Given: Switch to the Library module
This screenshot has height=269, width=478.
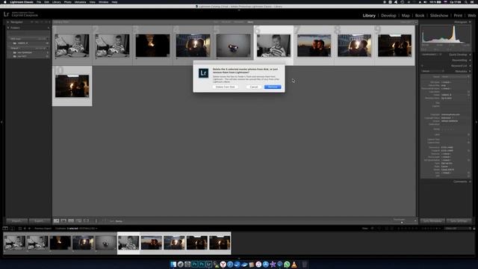Looking at the screenshot, I should pos(369,15).
